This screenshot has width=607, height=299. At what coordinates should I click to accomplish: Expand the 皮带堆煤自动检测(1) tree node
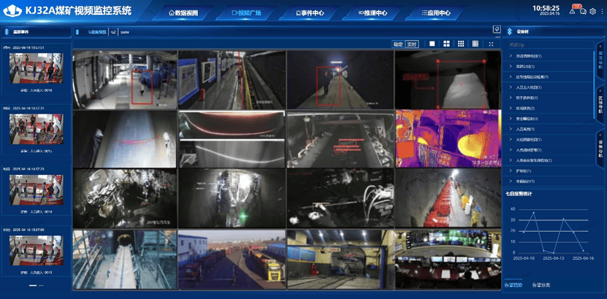pyautogui.click(x=549, y=77)
